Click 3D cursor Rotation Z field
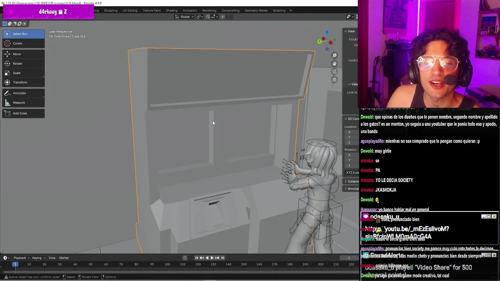 point(351,165)
